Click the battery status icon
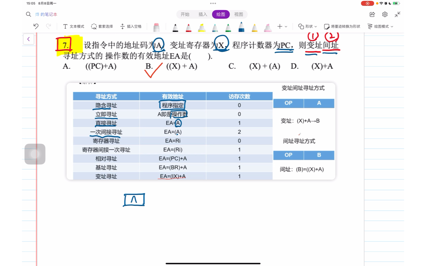The height and width of the screenshot is (266, 426). point(396,3)
